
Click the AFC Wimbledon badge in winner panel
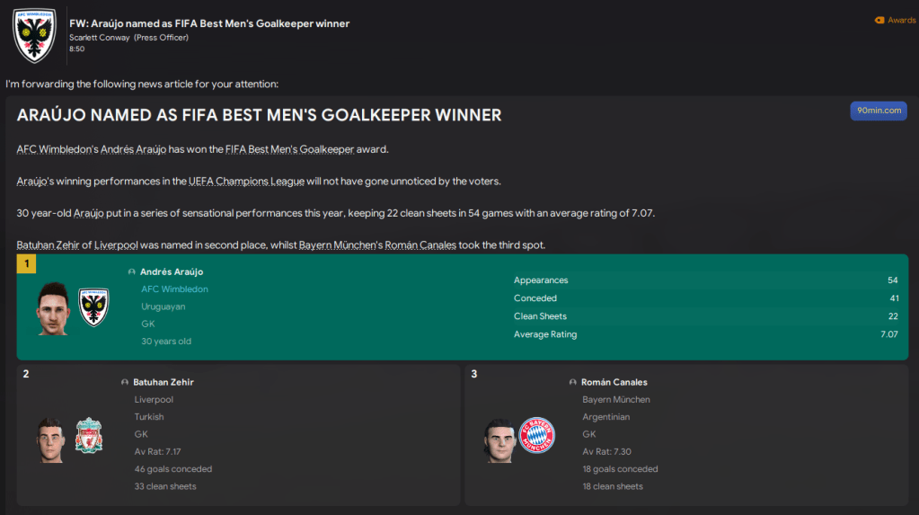pyautogui.click(x=93, y=307)
